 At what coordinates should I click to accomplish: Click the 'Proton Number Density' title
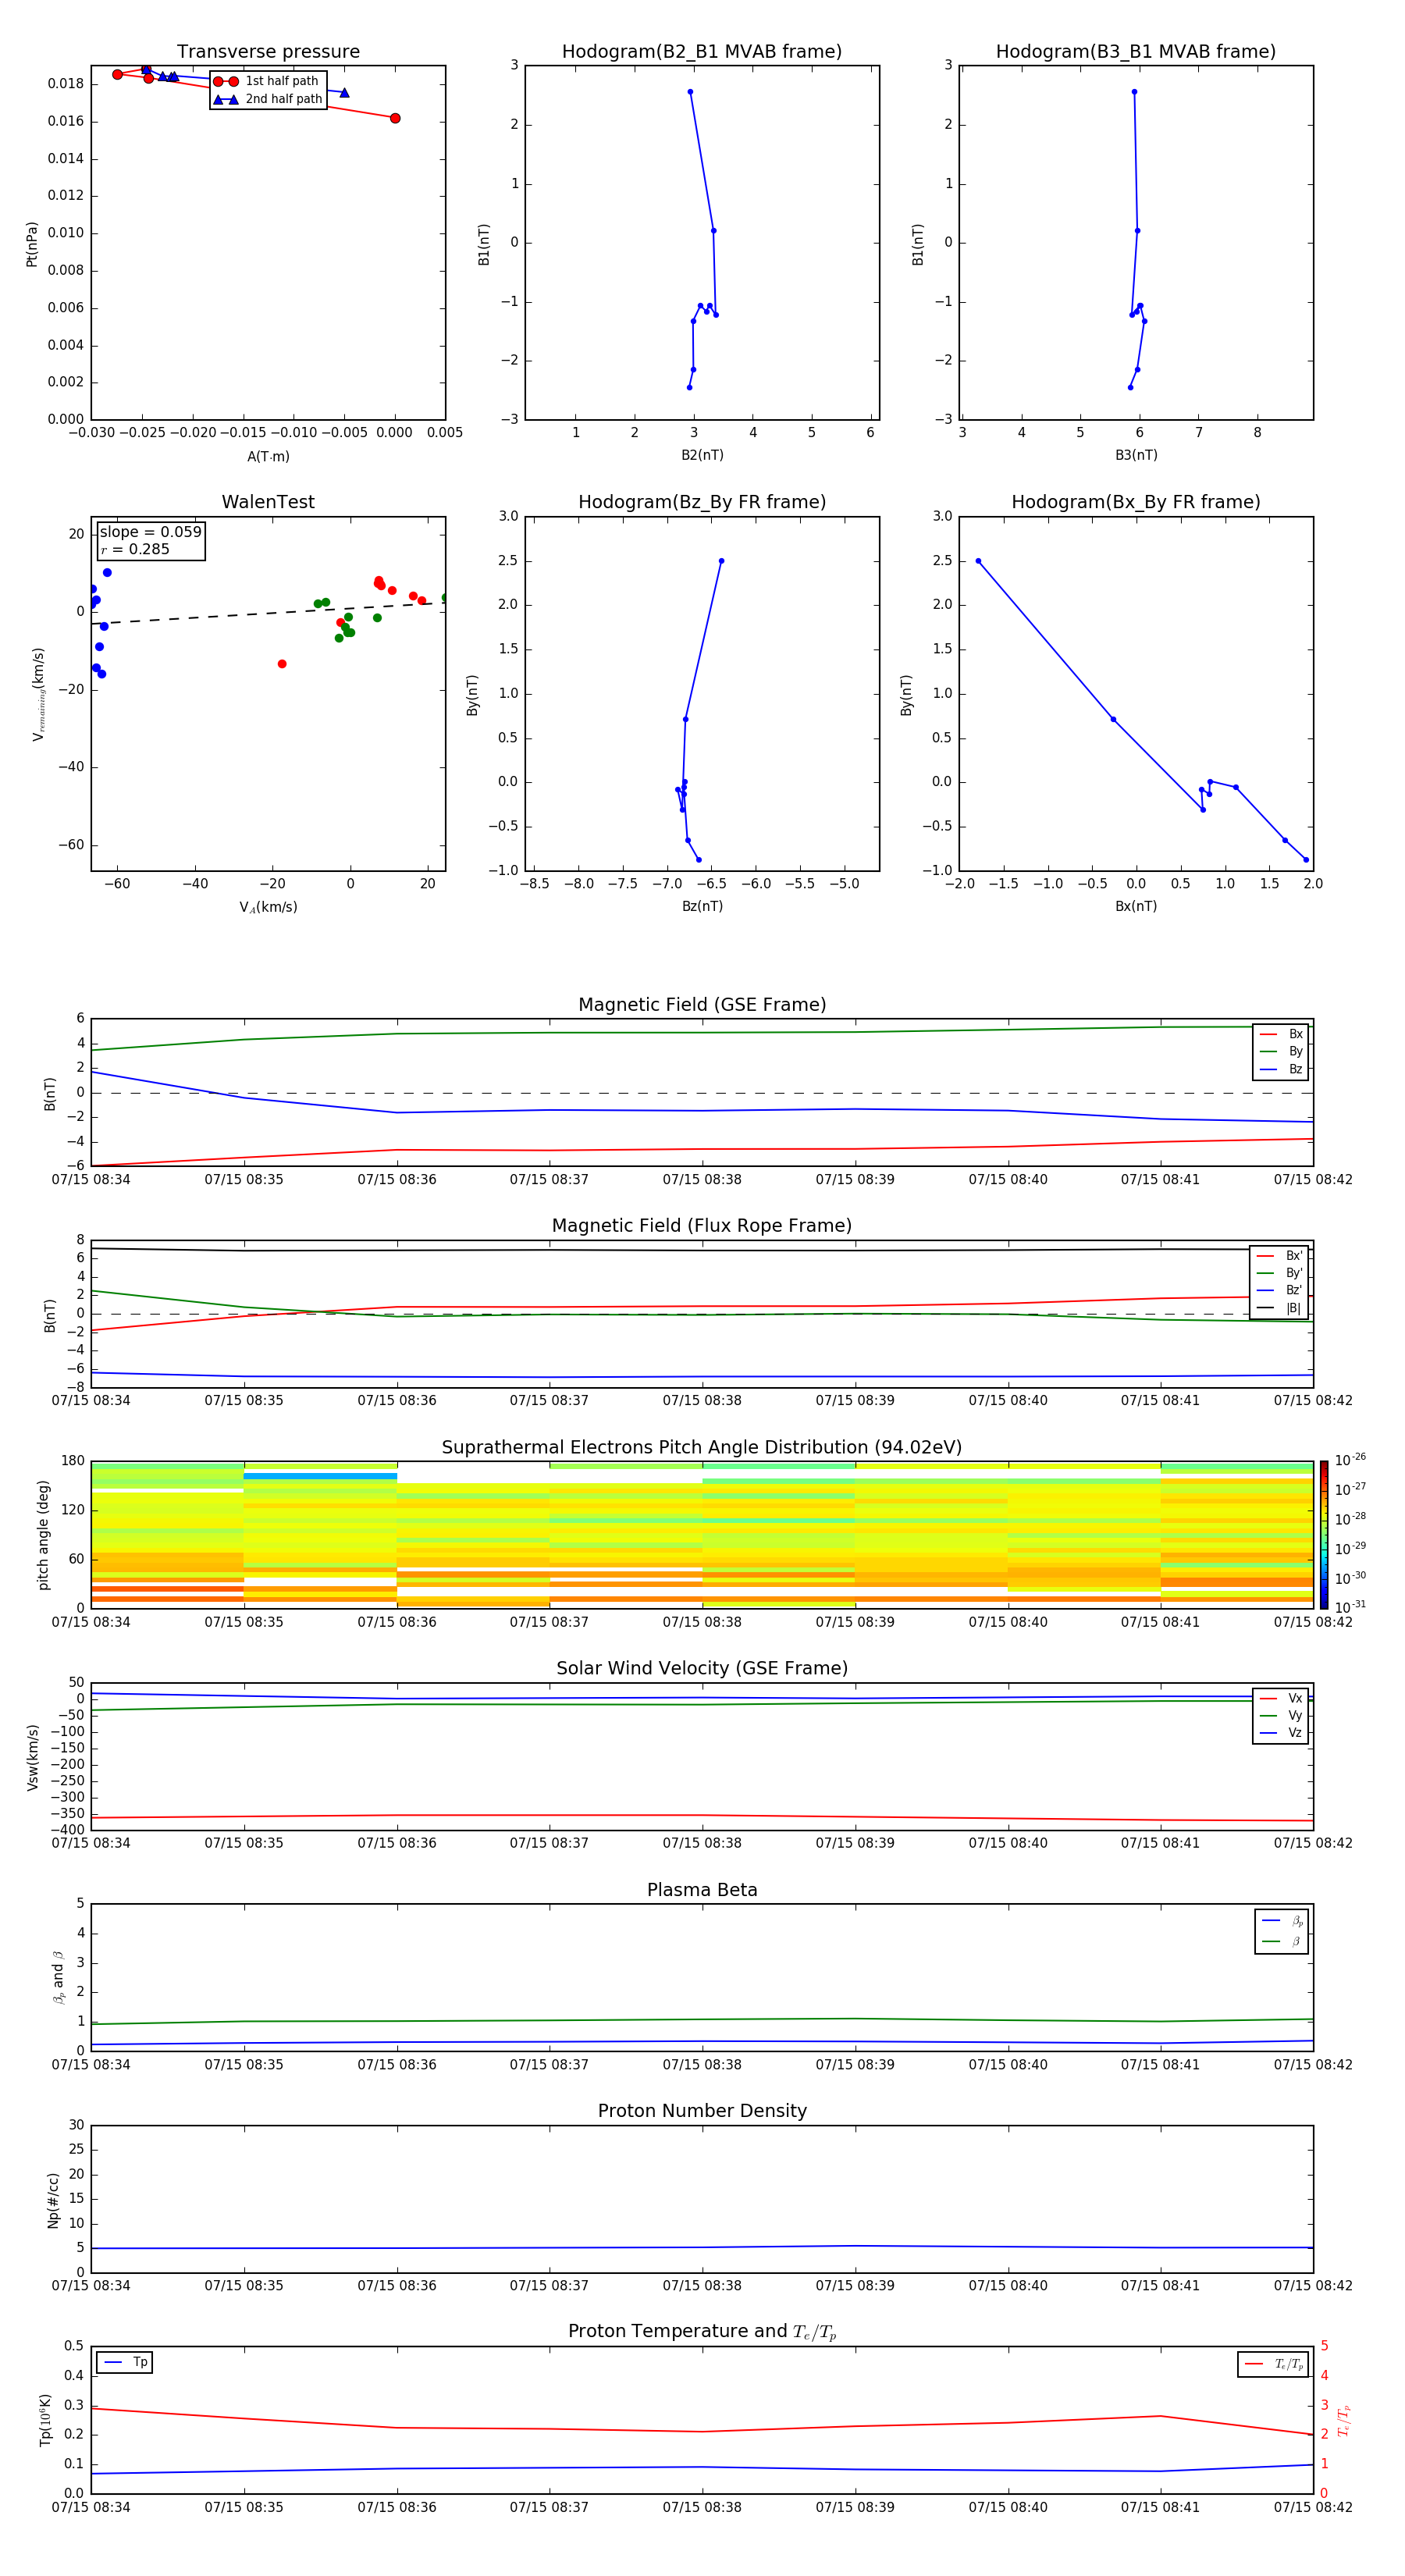pos(702,2111)
